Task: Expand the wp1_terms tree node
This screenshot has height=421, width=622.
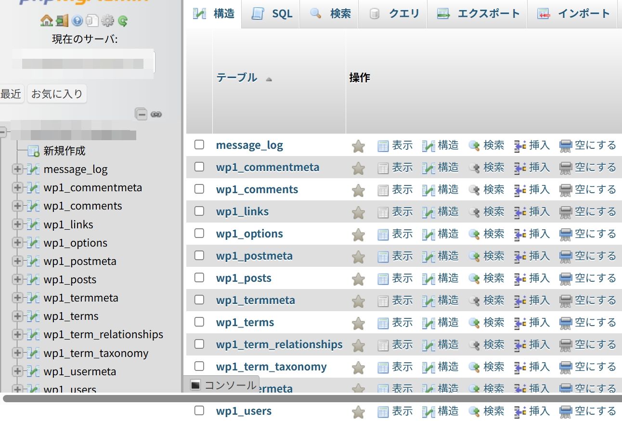Action: 18,316
